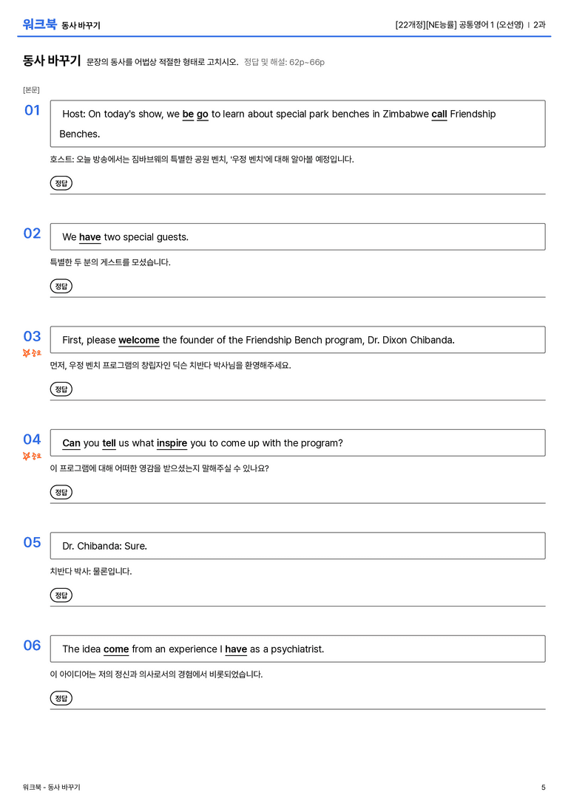Click underlined word 'come' in sentence 06
Viewport: 568px width, 803px height.
[116, 649]
